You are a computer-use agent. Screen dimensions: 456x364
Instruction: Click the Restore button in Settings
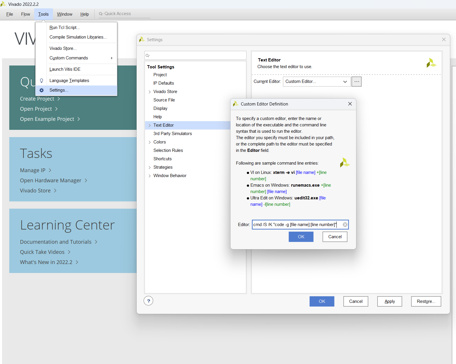click(426, 301)
